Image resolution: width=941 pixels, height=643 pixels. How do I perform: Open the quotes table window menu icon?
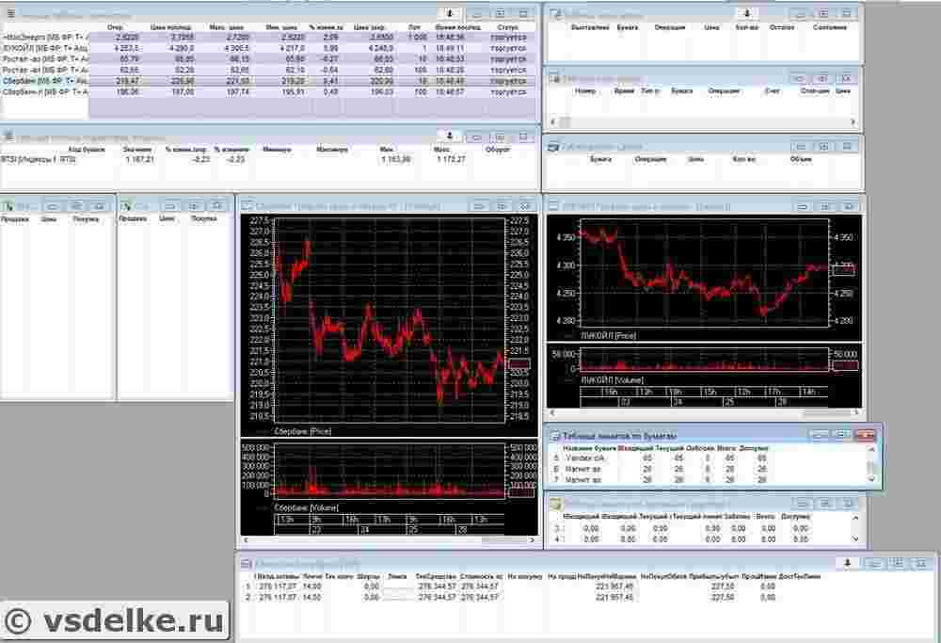[8, 15]
